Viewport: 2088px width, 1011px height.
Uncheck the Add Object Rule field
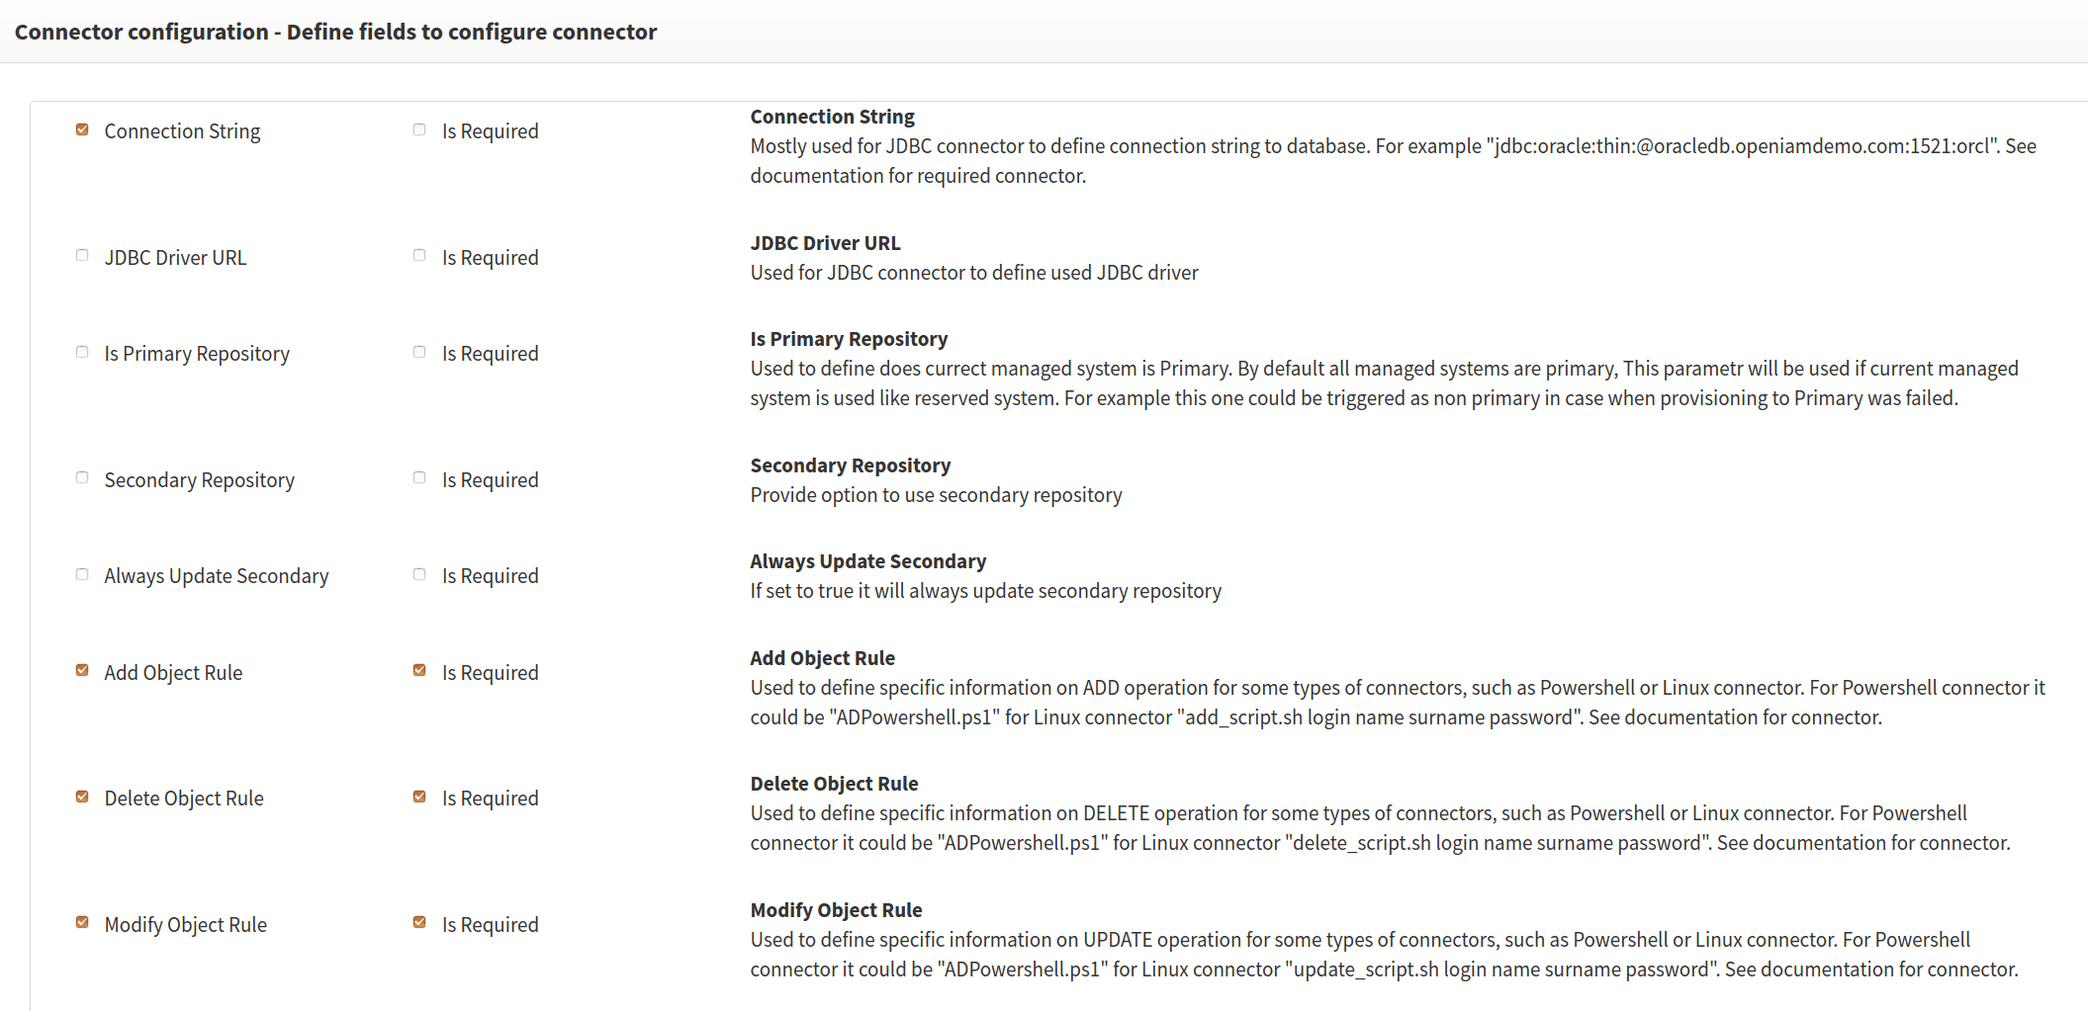pyautogui.click(x=82, y=670)
